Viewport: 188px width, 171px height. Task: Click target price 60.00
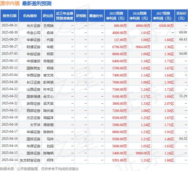click(x=183, y=32)
